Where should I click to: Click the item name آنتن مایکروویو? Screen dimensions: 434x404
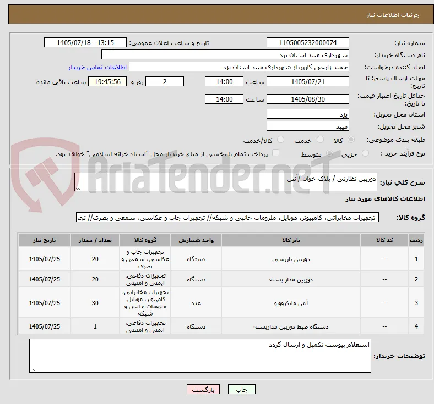(x=291, y=303)
